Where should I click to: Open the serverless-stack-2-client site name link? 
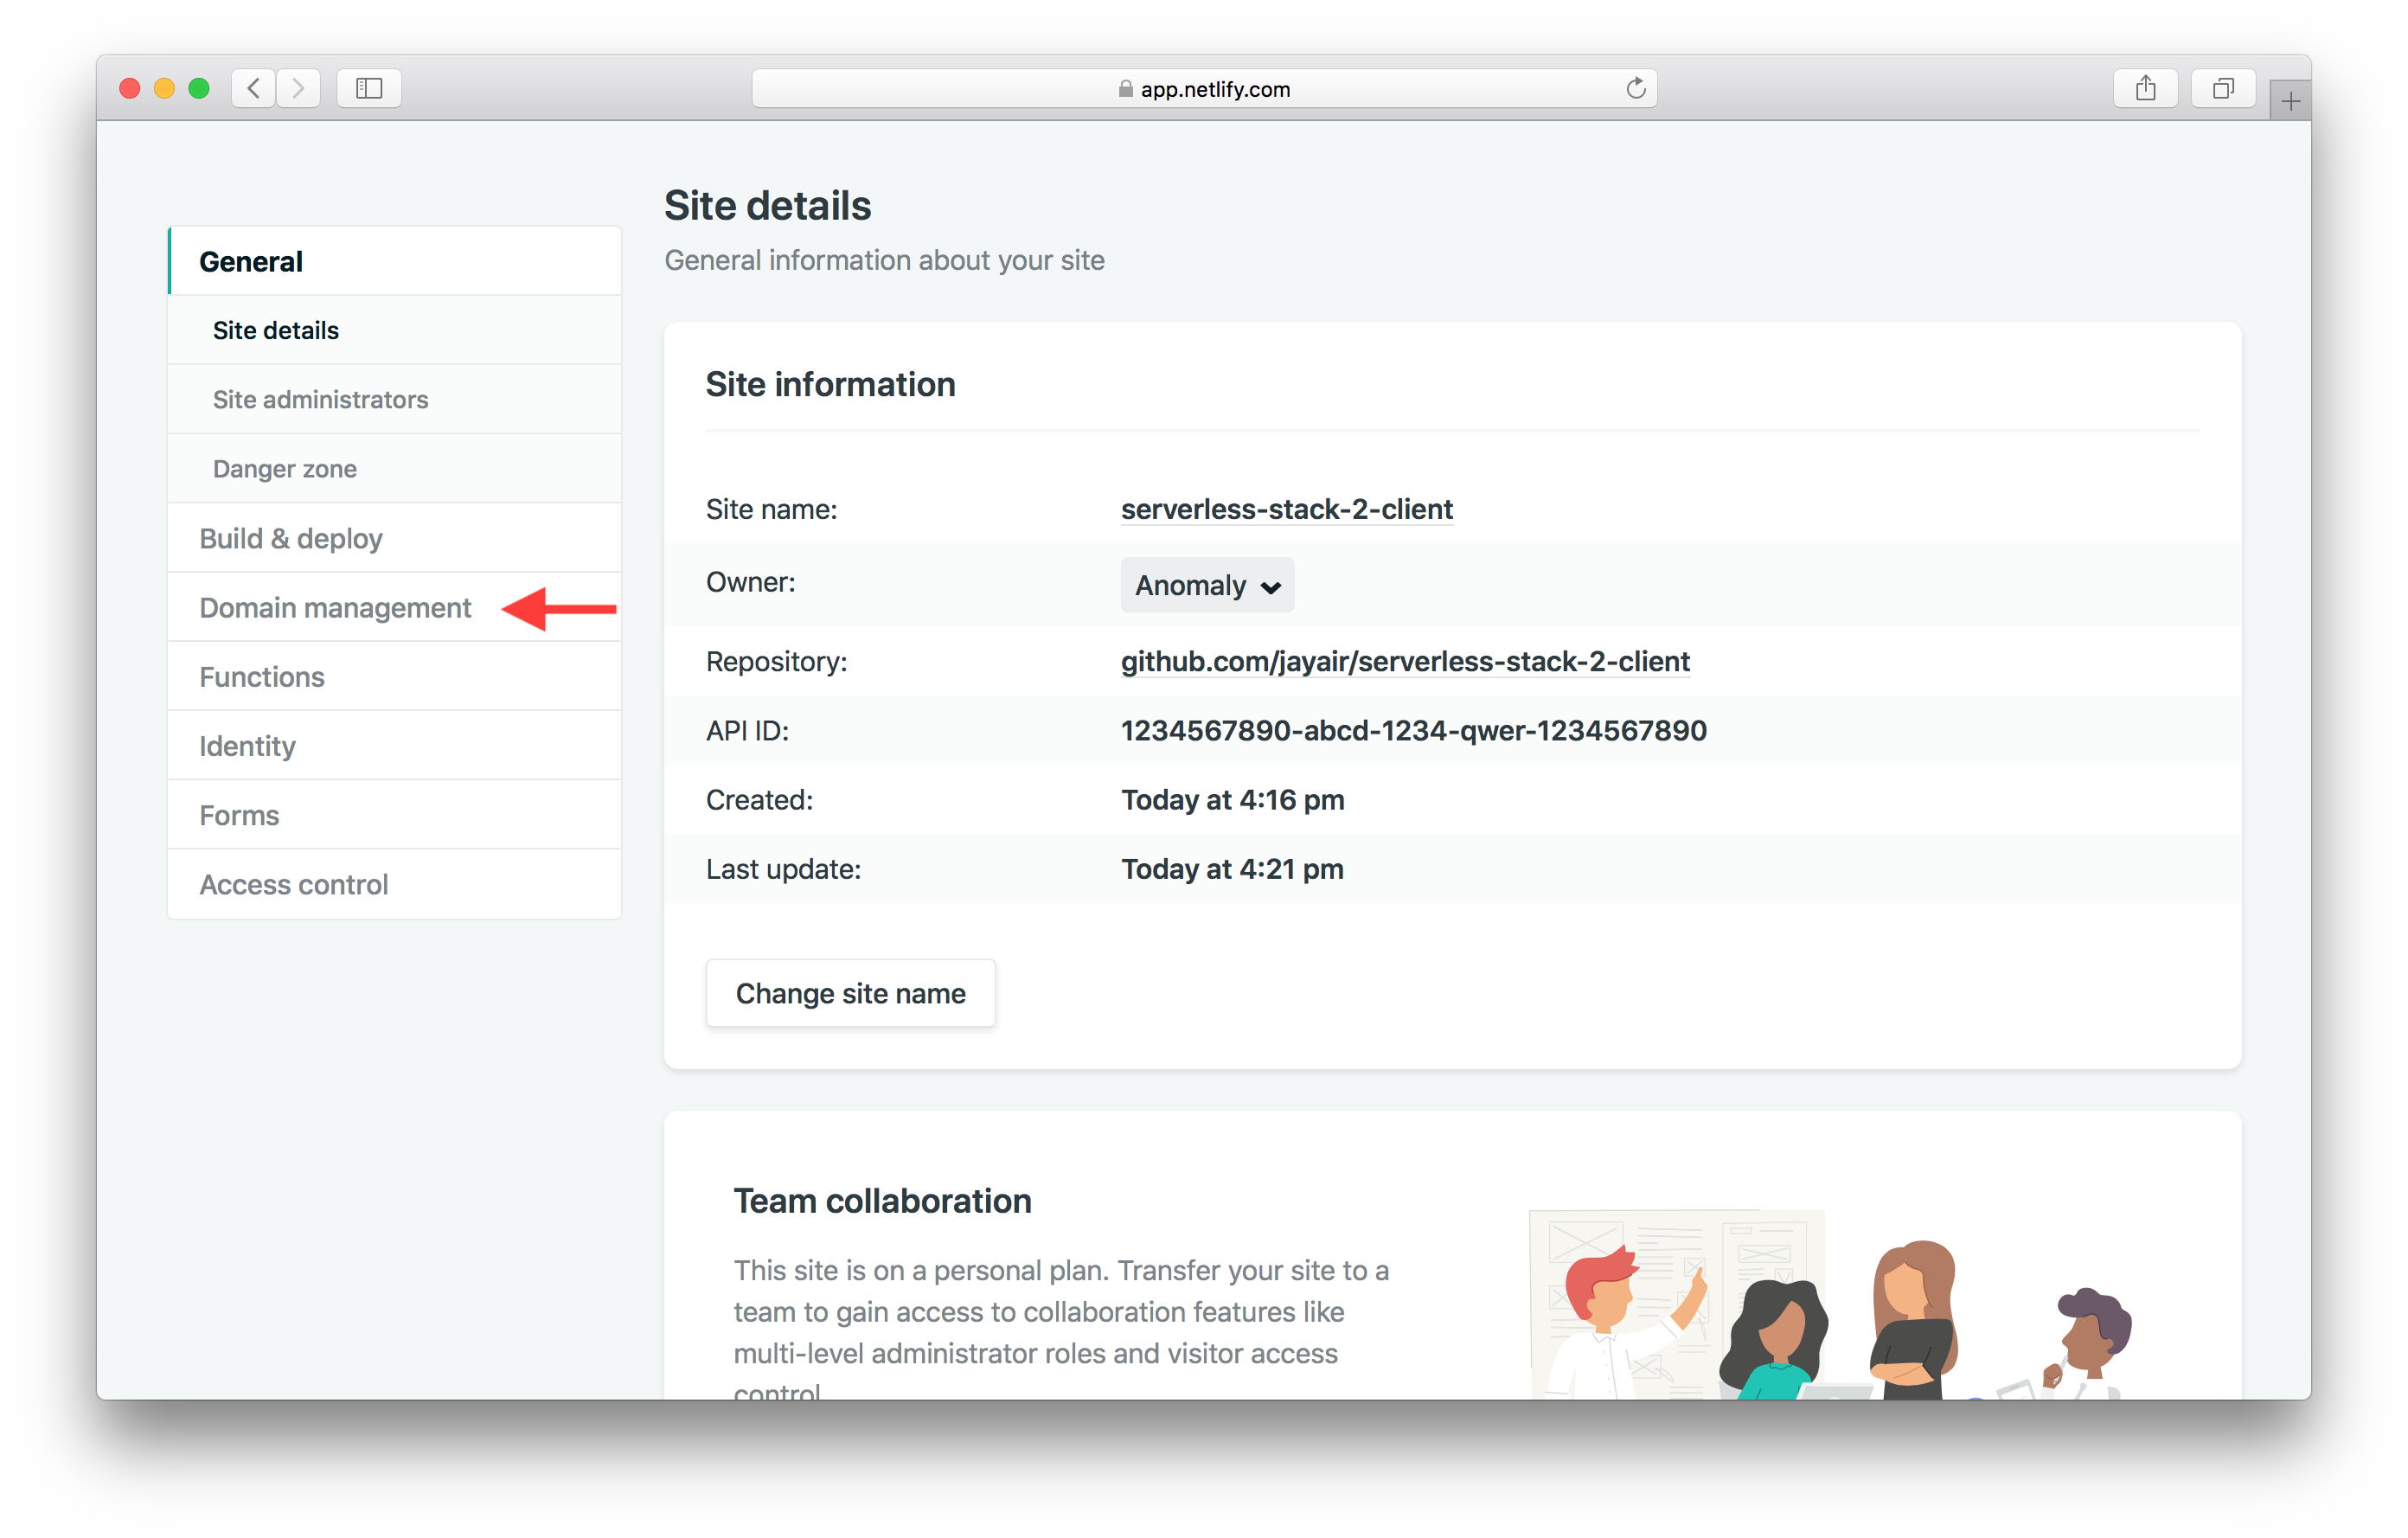(1286, 509)
